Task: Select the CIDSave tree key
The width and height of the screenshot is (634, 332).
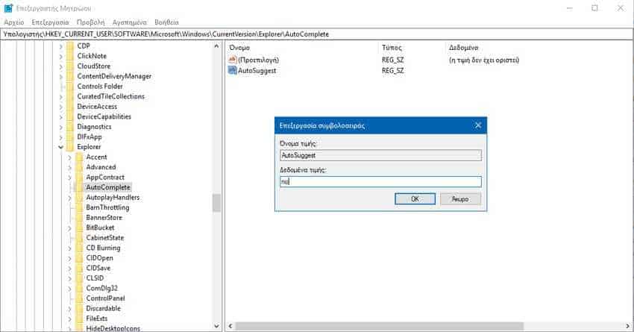Action: [98, 268]
